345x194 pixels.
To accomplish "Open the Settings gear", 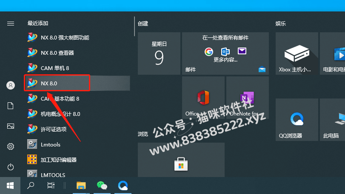I will (x=11, y=146).
